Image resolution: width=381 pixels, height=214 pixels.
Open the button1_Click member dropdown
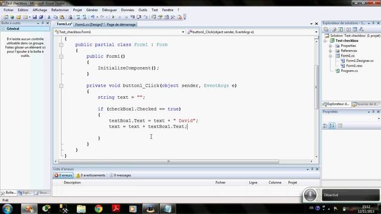(316, 32)
